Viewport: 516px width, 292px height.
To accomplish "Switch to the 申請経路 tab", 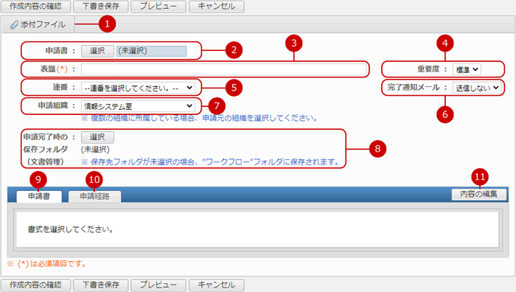I will pos(94,197).
